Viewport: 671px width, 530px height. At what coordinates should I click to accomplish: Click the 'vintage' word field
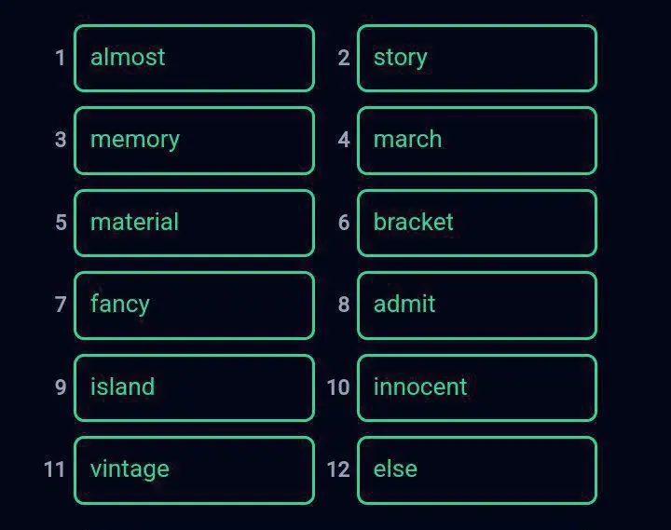[194, 470]
